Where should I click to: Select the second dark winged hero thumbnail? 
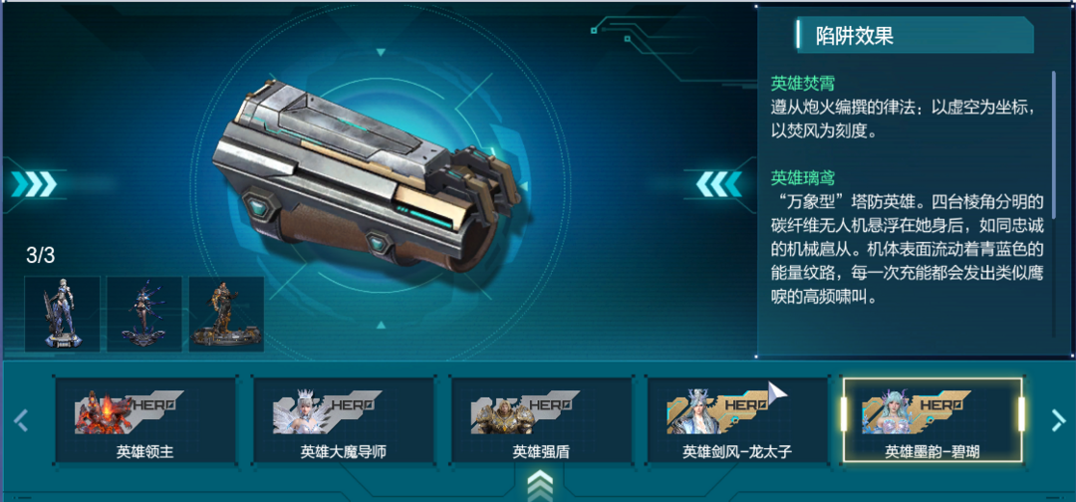click(144, 314)
